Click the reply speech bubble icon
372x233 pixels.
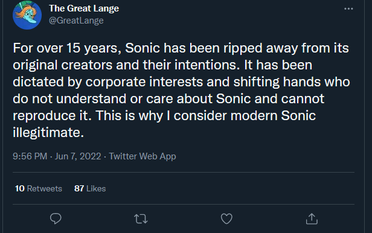56,219
